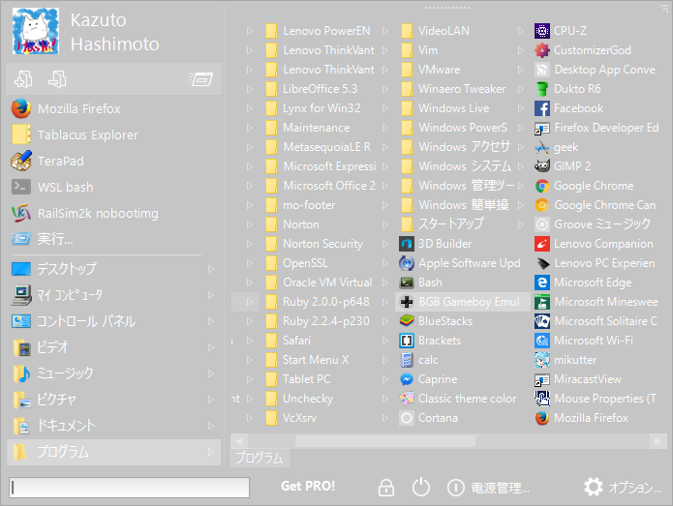Click the lock icon in the bottom bar
Screen dimensions: 673x506
385,488
